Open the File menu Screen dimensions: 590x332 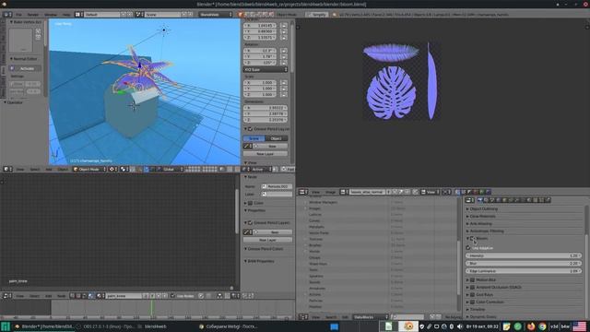coord(18,15)
